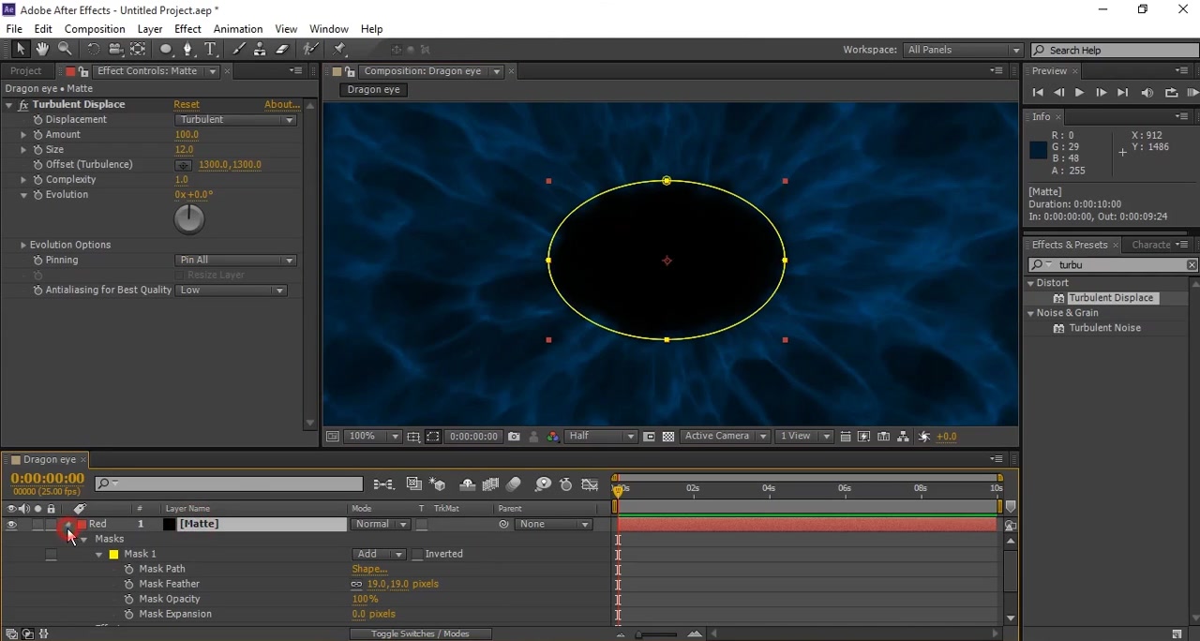Viewport: 1200px width, 641px height.
Task: Choose the Pen tool
Action: tap(187, 50)
